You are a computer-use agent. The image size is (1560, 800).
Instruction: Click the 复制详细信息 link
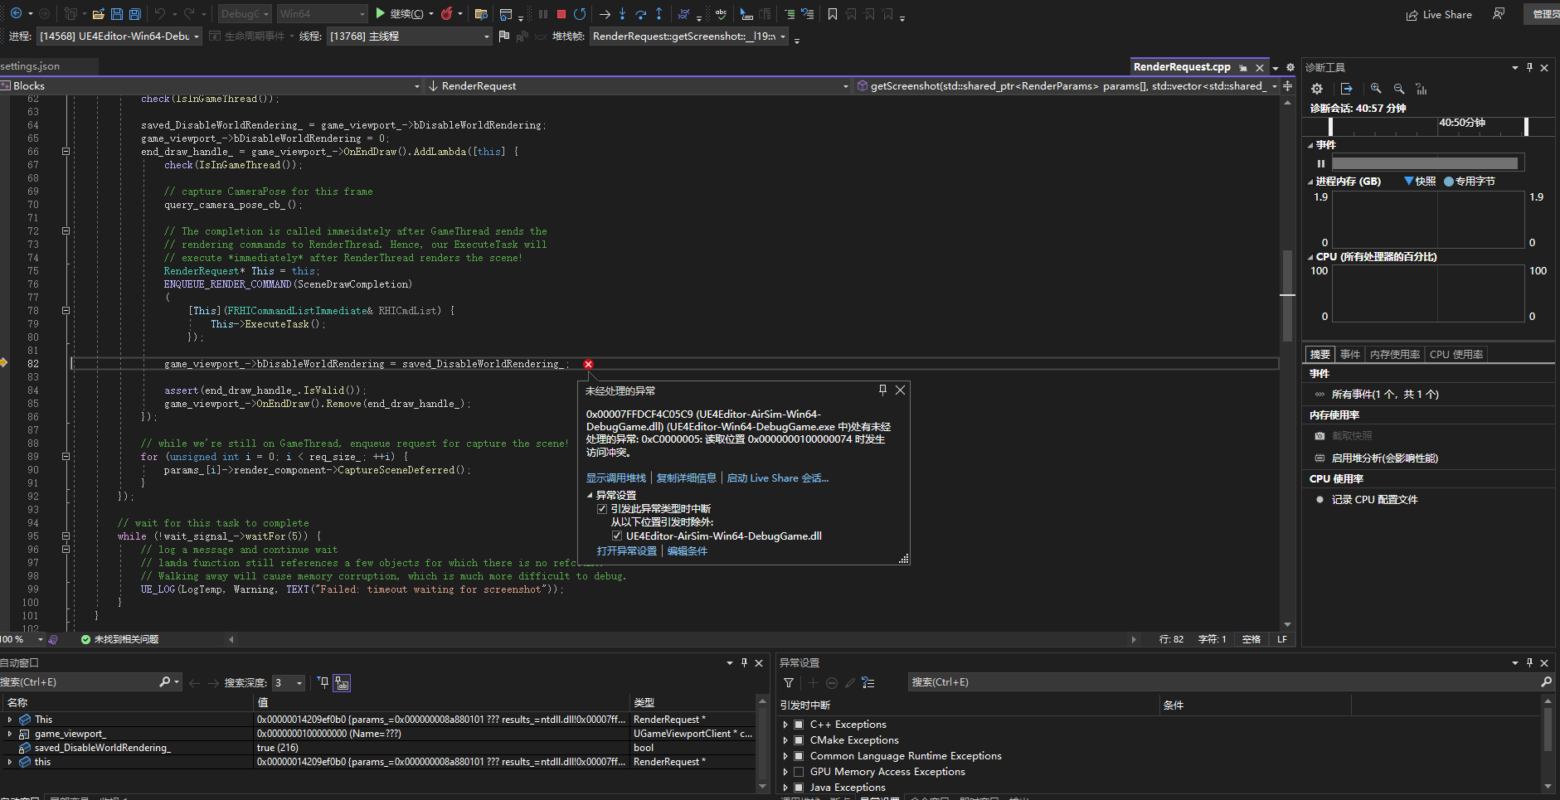[x=686, y=478]
